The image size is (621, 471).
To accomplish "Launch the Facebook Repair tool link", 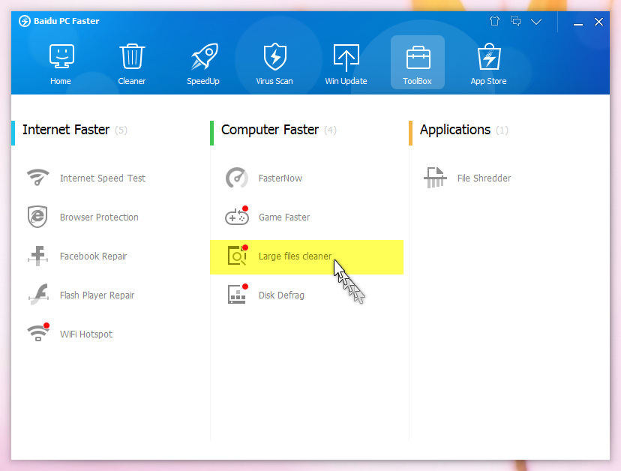I will click(x=94, y=256).
